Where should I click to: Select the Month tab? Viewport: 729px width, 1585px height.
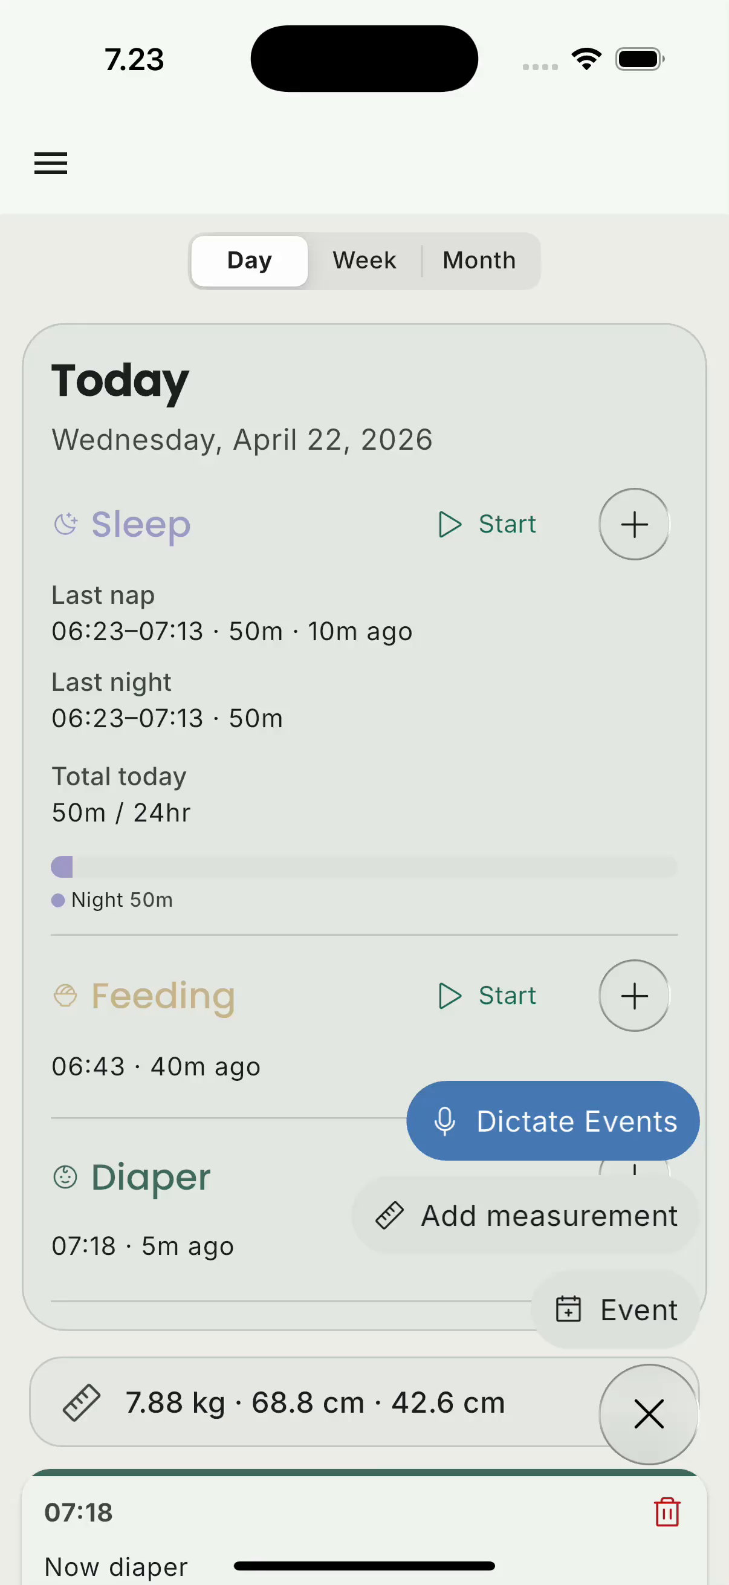tap(479, 261)
